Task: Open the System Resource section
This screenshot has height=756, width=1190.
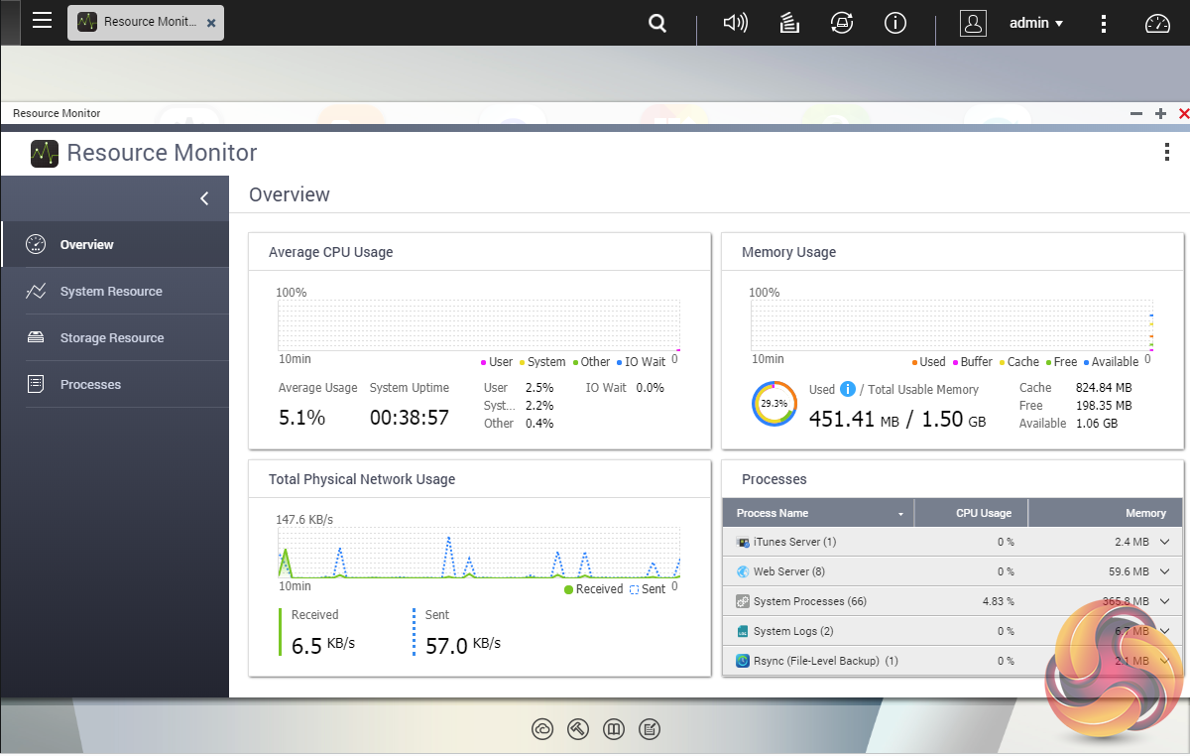Action: pyautogui.click(x=111, y=292)
